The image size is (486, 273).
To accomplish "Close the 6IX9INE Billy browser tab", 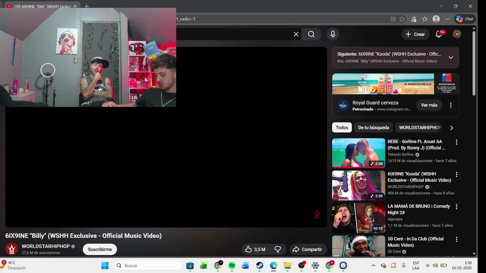I will coord(75,6).
